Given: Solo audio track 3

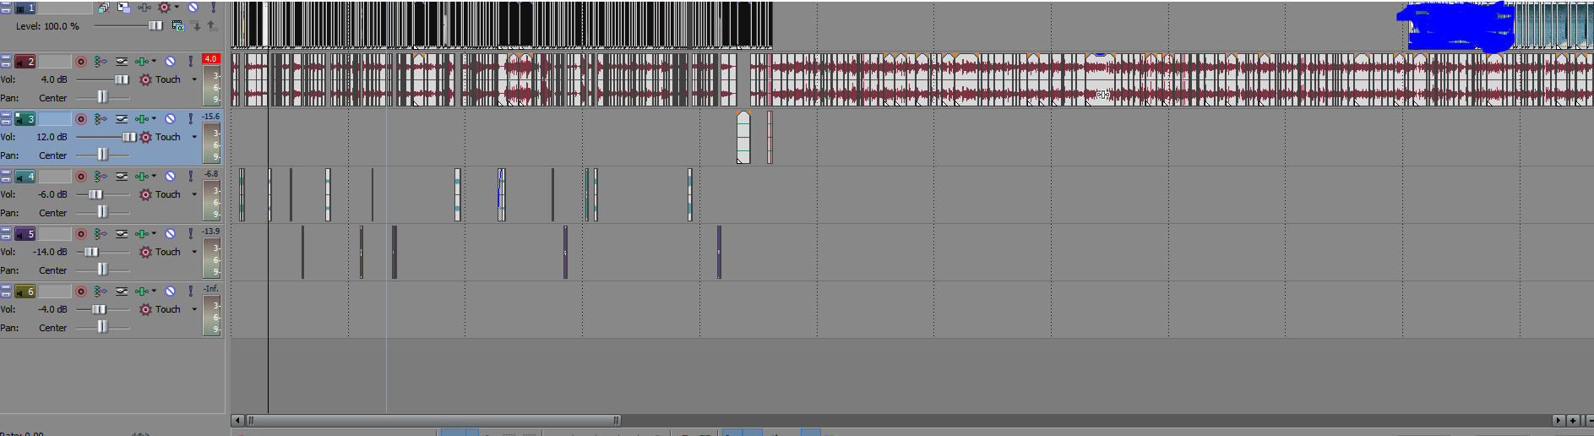Looking at the screenshot, I should [191, 119].
